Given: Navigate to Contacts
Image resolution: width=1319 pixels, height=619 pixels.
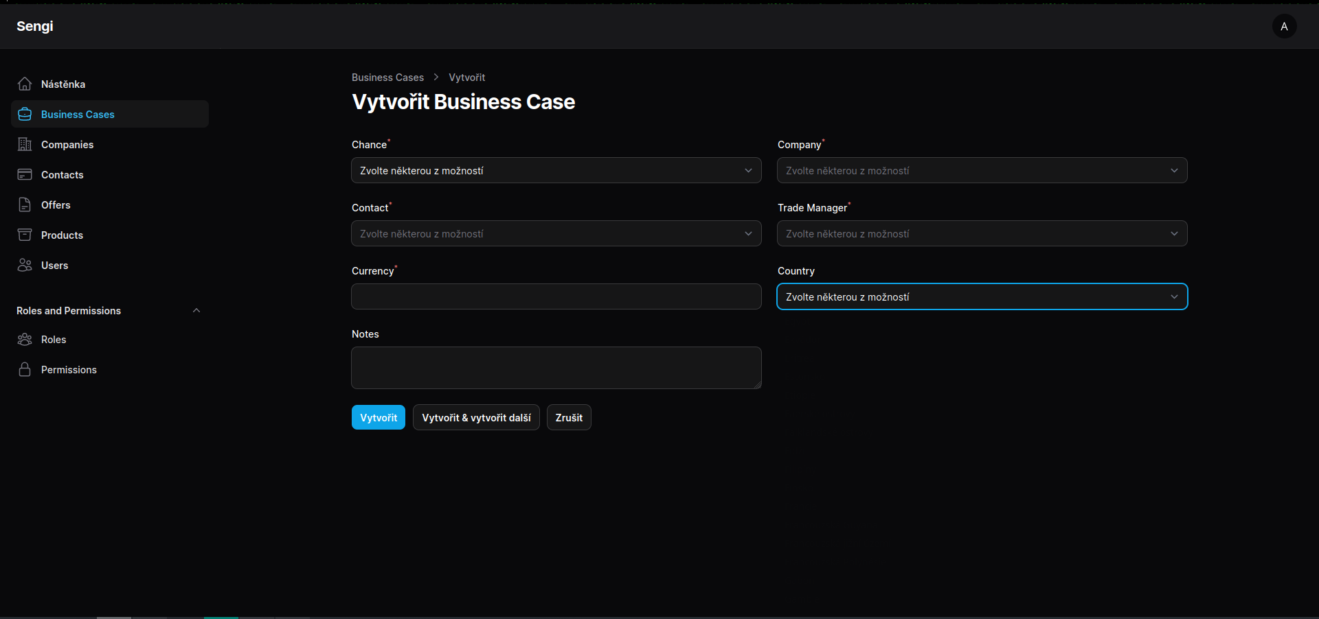Looking at the screenshot, I should (110, 174).
